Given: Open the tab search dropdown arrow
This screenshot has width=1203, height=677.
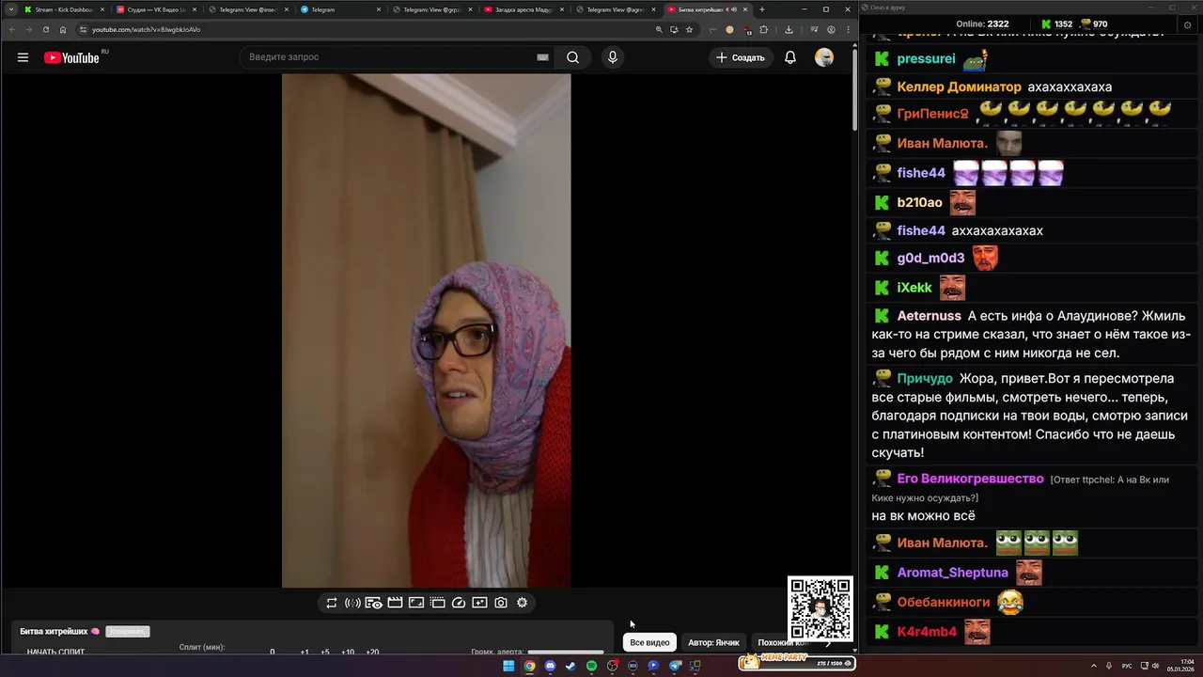Looking at the screenshot, I should (10, 9).
